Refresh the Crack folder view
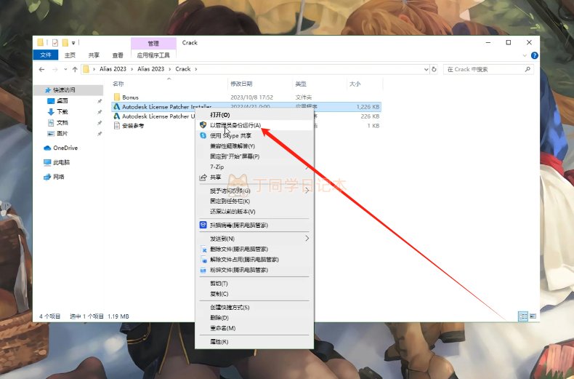The height and width of the screenshot is (379, 574). 434,69
